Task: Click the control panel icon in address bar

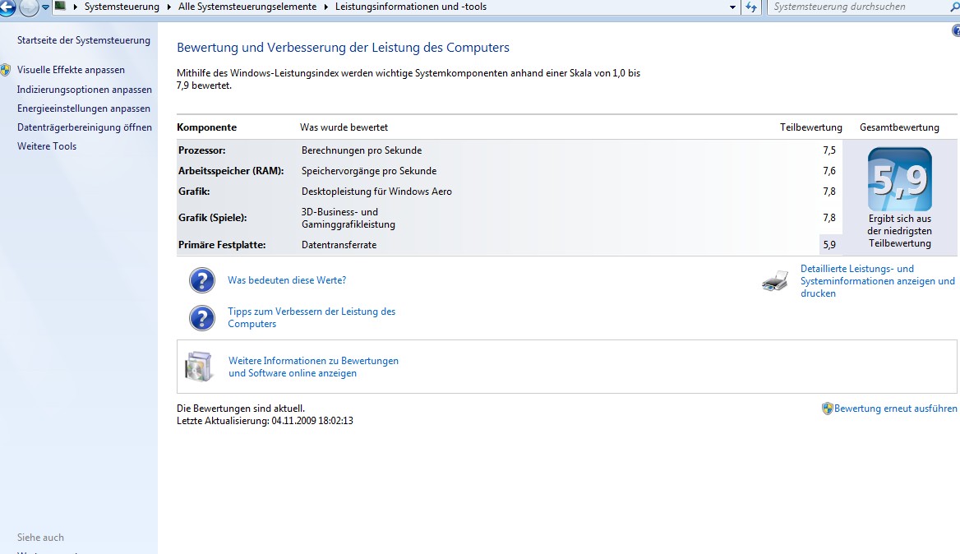Action: coord(60,6)
